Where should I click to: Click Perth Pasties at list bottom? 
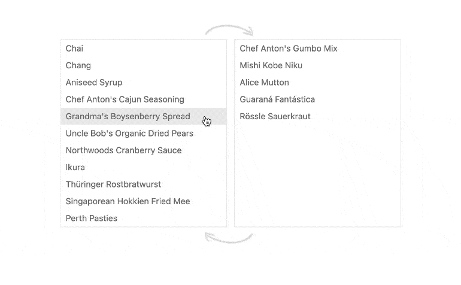[92, 219]
